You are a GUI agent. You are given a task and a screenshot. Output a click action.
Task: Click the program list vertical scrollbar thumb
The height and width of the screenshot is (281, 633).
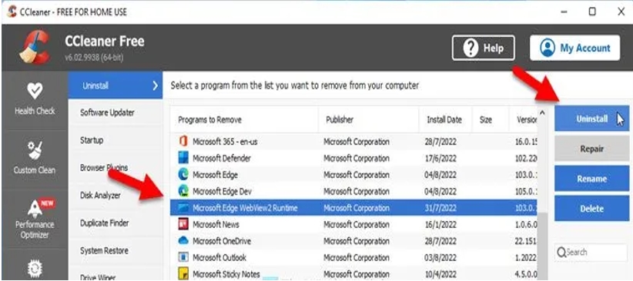coord(542,246)
